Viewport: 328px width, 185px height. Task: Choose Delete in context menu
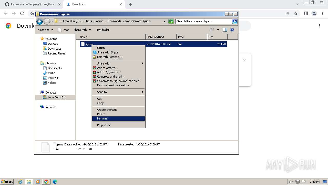click(x=118, y=114)
